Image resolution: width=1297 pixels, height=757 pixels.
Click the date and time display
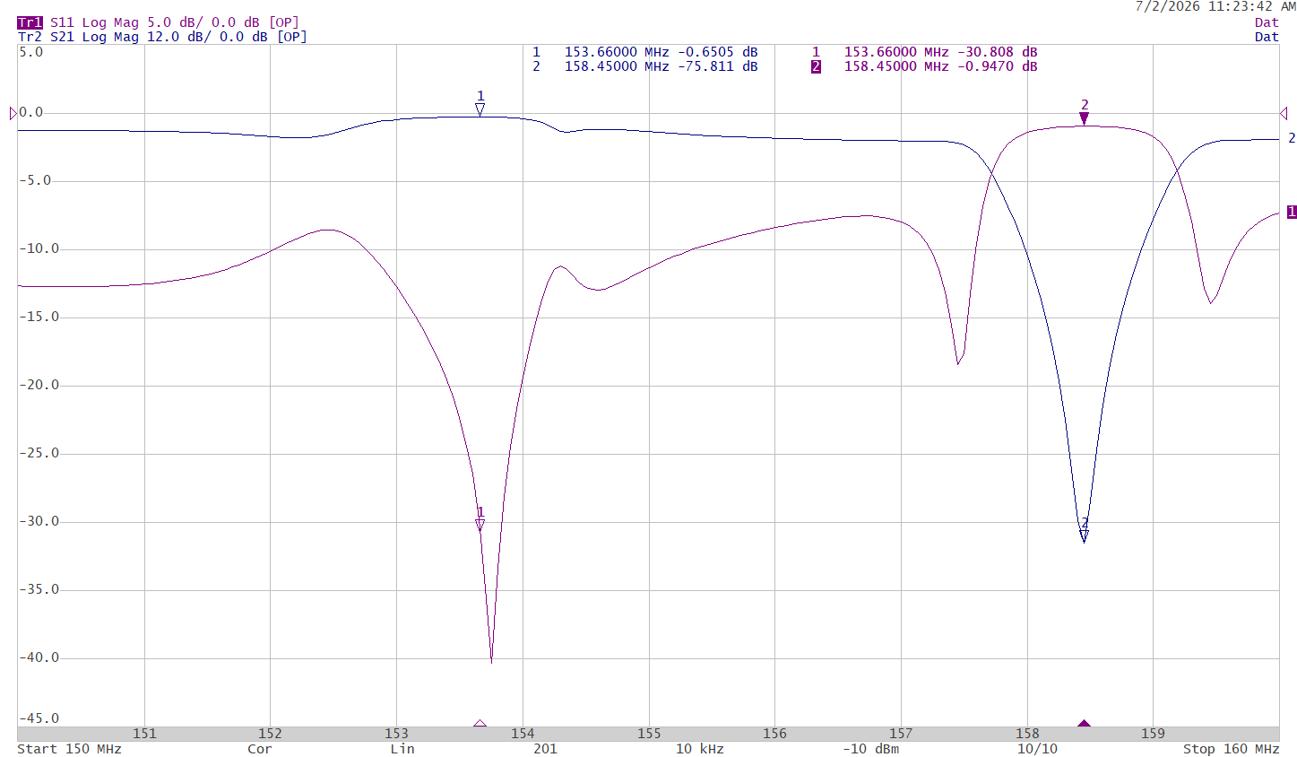[1215, 6]
